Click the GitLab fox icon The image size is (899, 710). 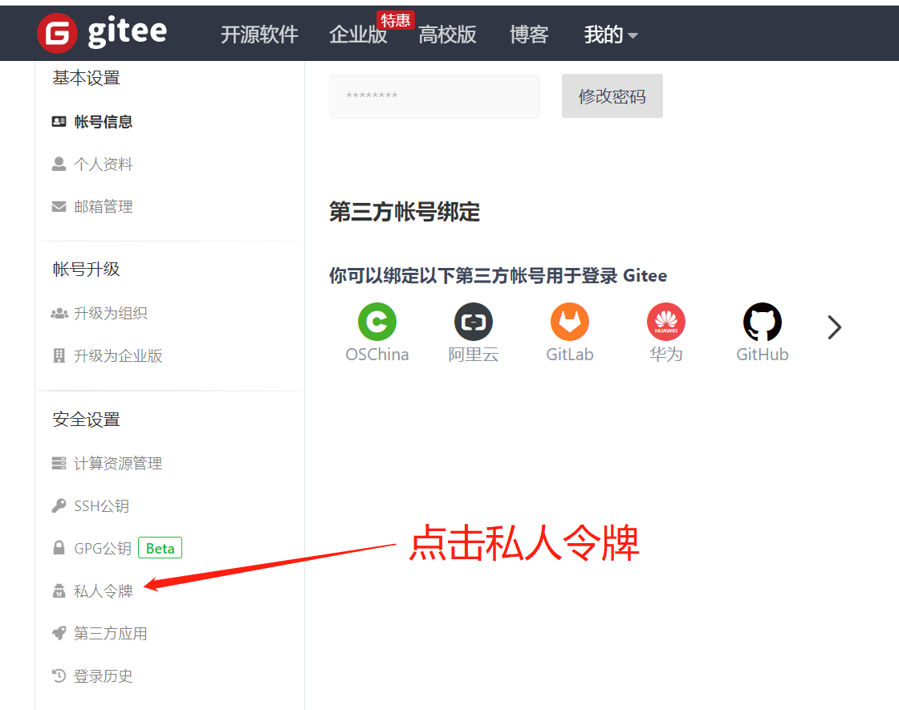pos(570,320)
